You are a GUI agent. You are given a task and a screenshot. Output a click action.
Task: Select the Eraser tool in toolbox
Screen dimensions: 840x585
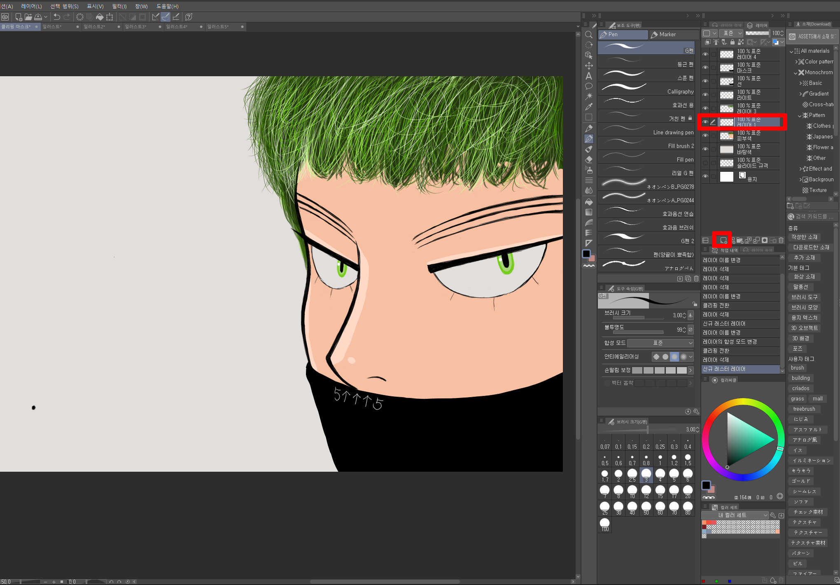[589, 159]
